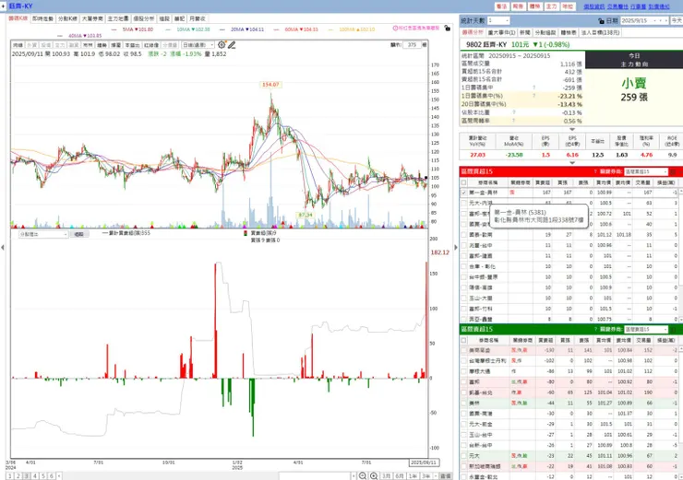This screenshot has width=683, height=480.
Task: Click square icon at right of red 買超 header
Action: coord(673,171)
